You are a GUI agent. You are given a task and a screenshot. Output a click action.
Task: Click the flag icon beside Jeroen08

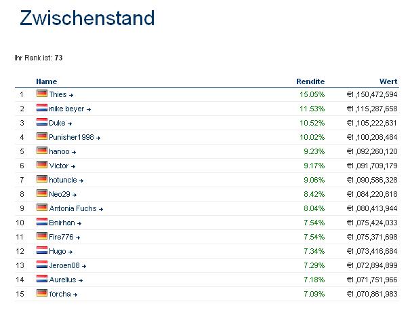[x=41, y=265]
